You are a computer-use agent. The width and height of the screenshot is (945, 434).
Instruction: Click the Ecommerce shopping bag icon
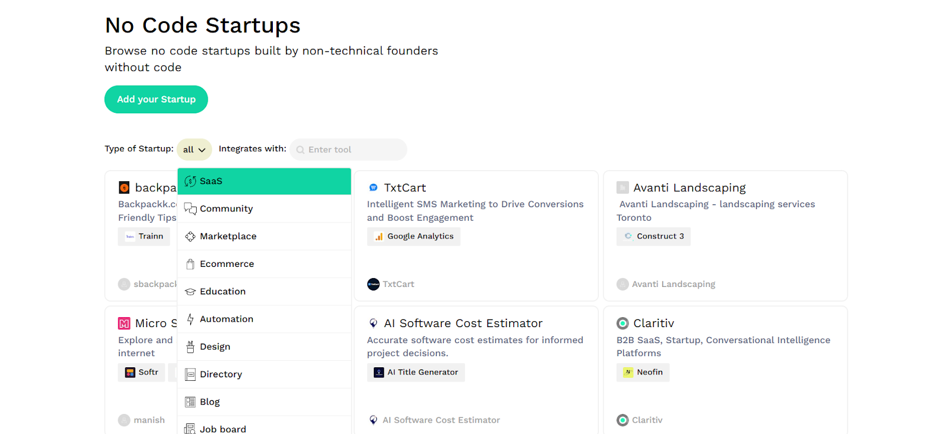(190, 264)
